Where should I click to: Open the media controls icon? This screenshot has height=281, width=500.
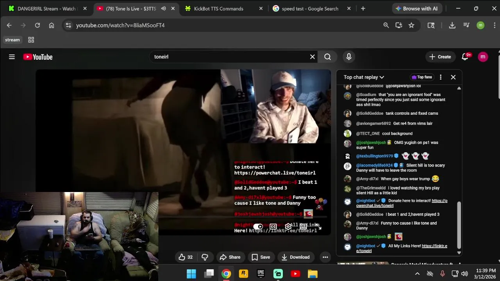(466, 25)
